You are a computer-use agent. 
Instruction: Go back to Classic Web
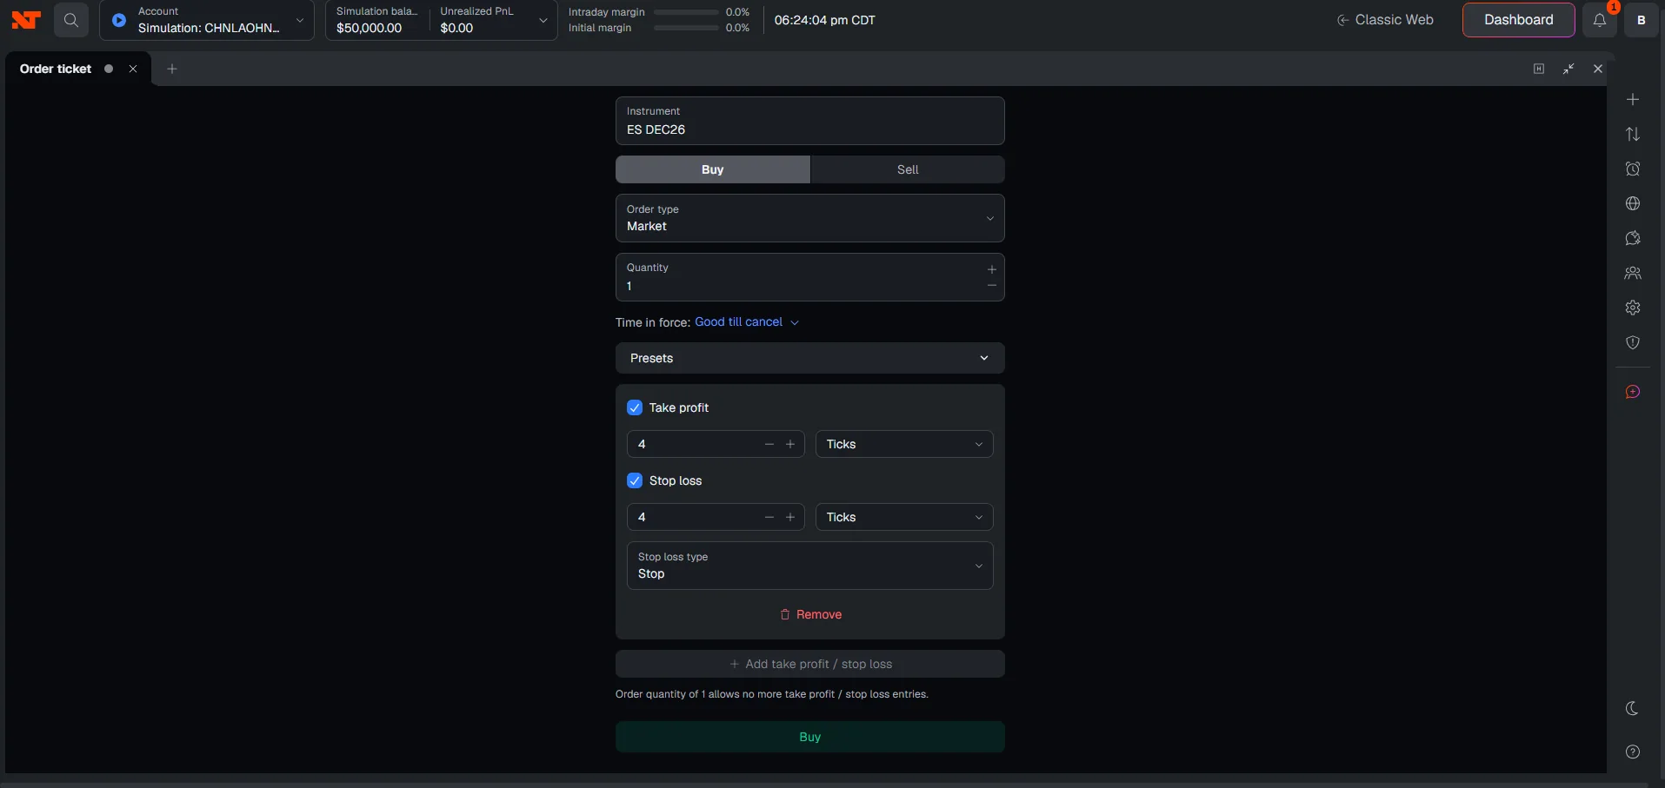coord(1385,20)
